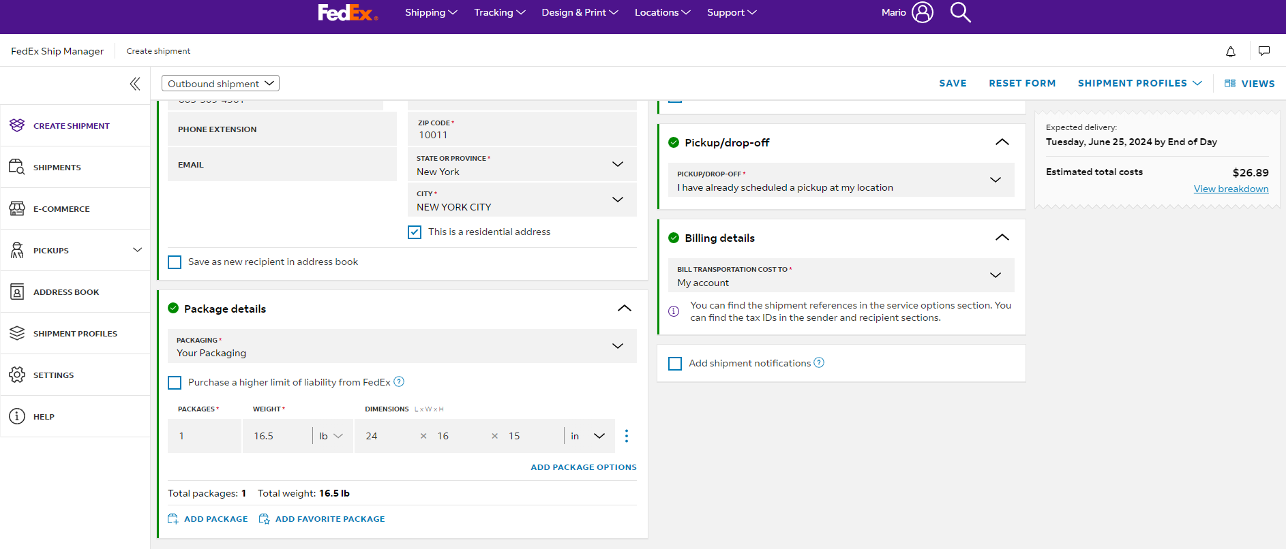This screenshot has height=549, width=1286.
Task: Click the Email field
Action: [282, 164]
